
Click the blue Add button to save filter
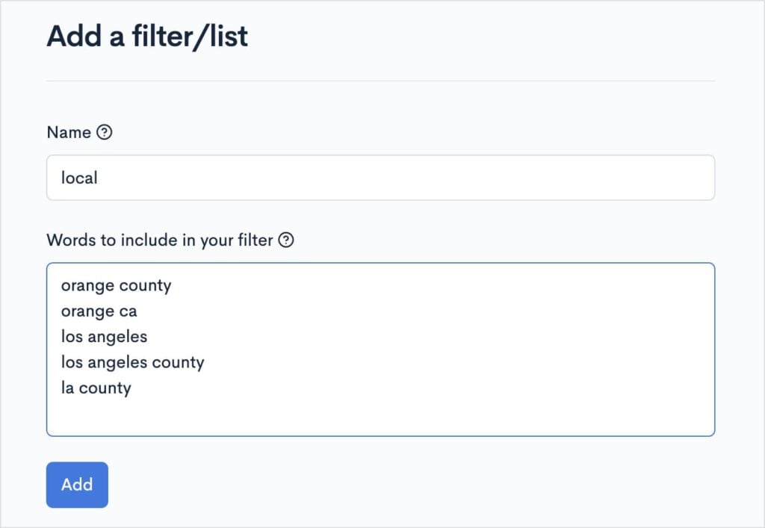point(77,485)
